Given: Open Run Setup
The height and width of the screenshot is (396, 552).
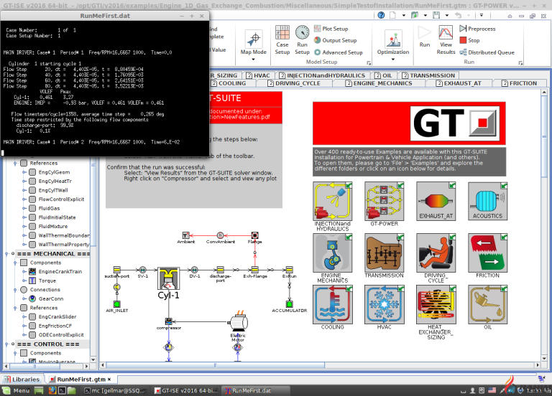Looking at the screenshot, I should 302,40.
